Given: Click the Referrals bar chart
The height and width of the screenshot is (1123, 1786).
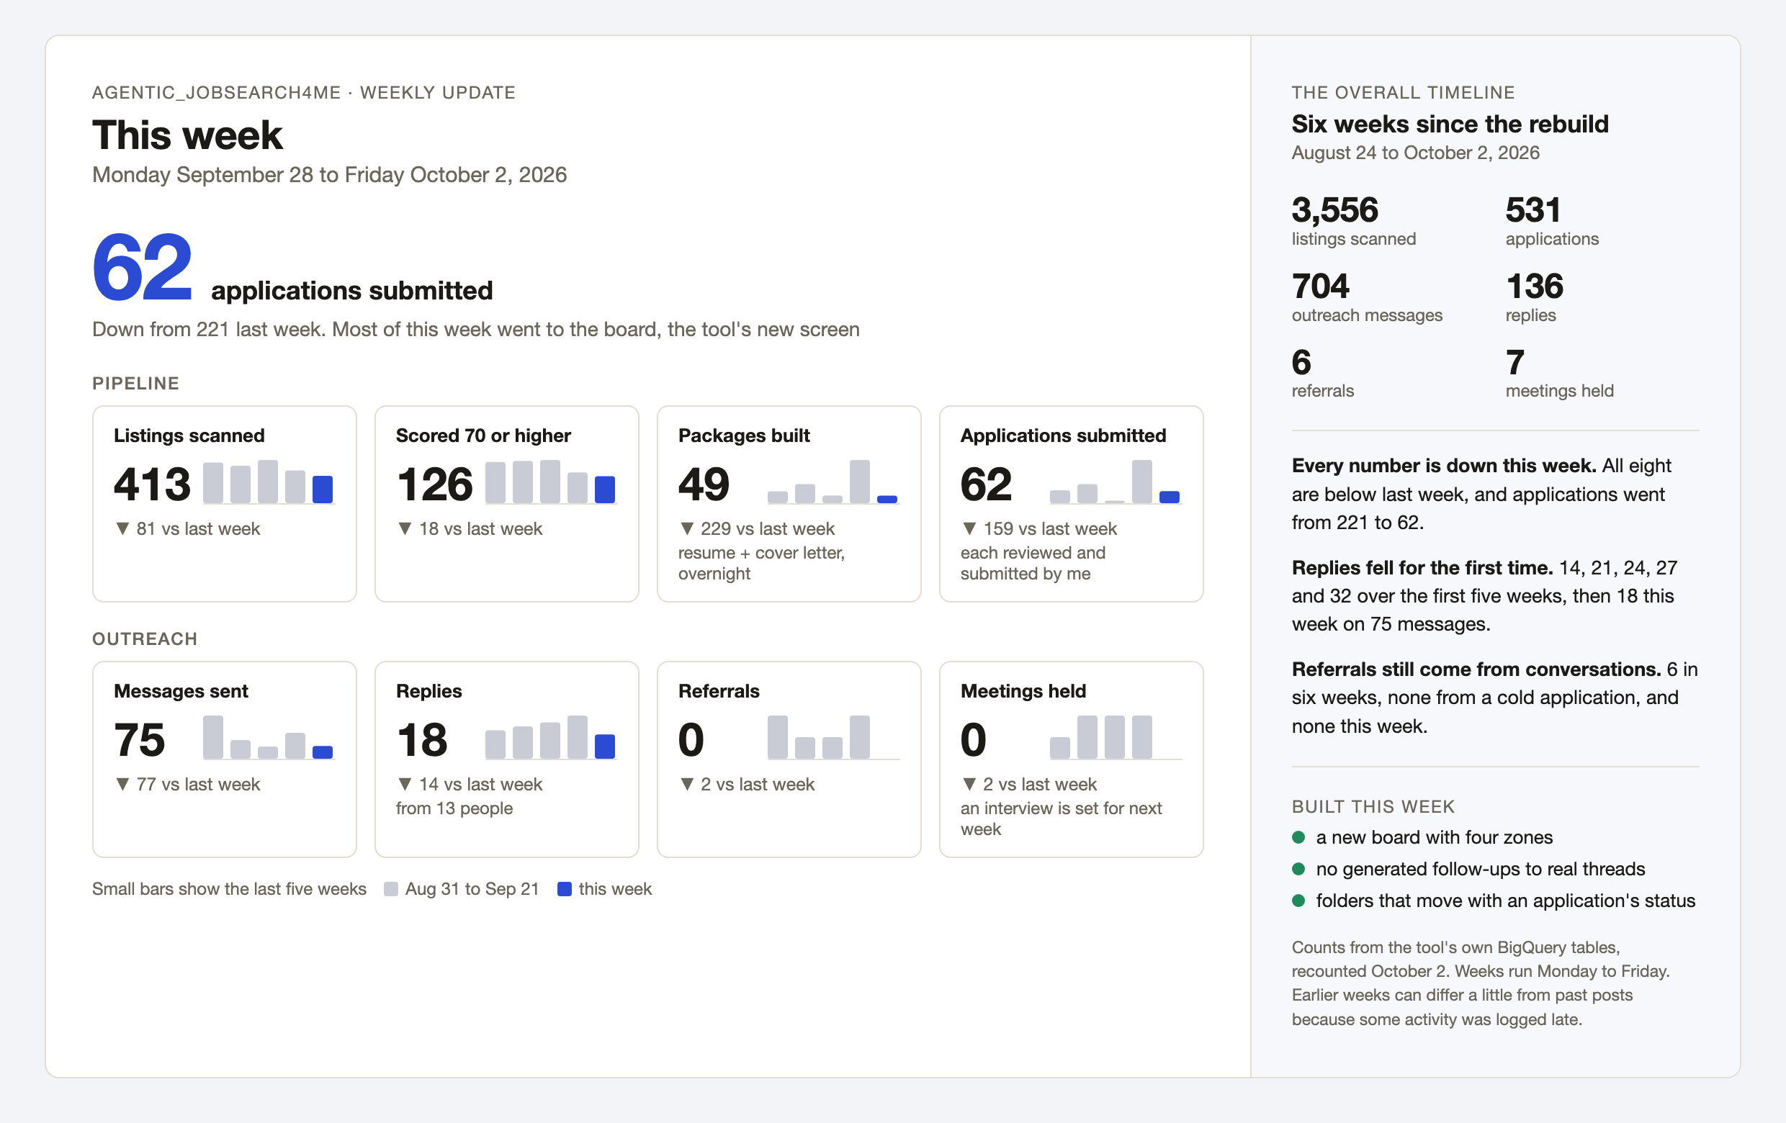Looking at the screenshot, I should point(833,738).
